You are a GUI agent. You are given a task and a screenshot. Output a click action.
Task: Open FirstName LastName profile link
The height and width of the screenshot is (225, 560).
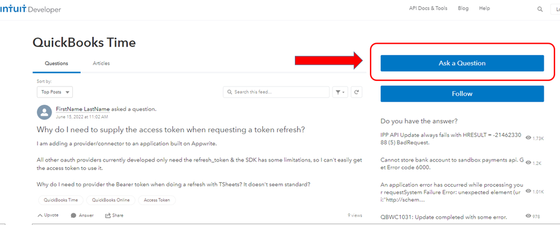coord(83,109)
